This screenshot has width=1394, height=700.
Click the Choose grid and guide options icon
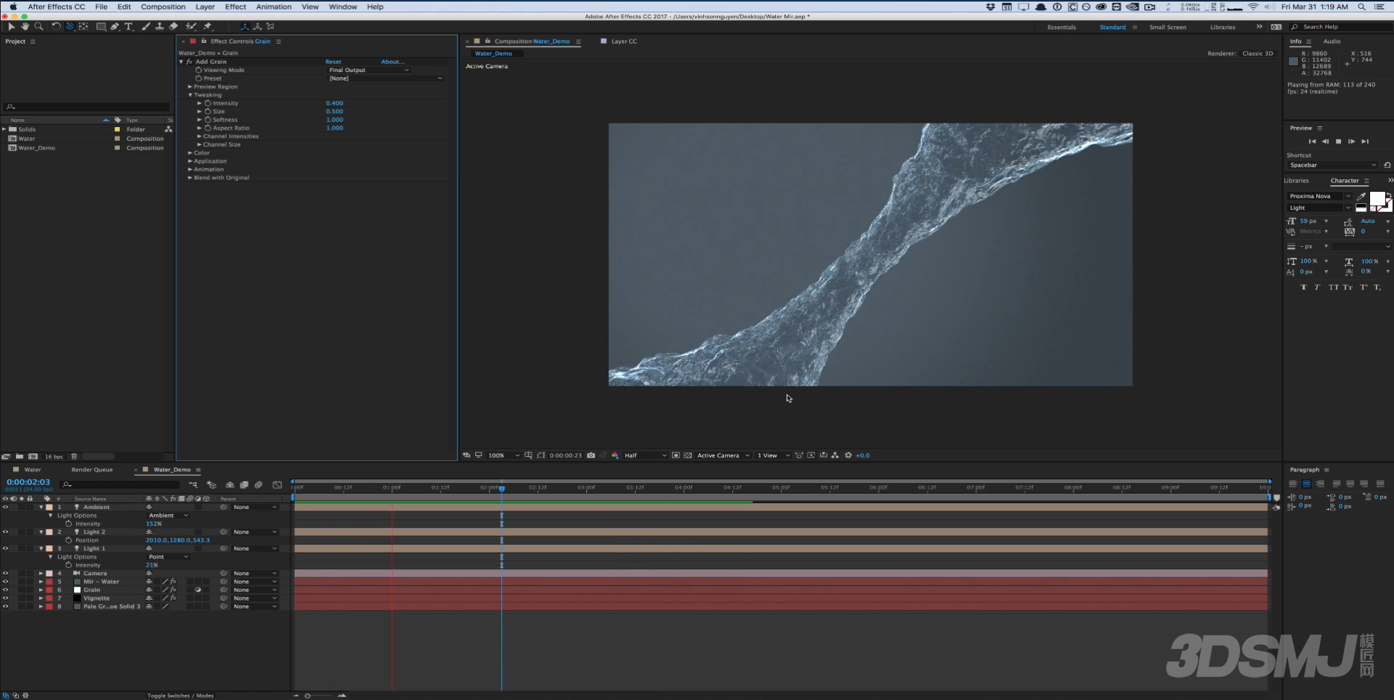(528, 455)
